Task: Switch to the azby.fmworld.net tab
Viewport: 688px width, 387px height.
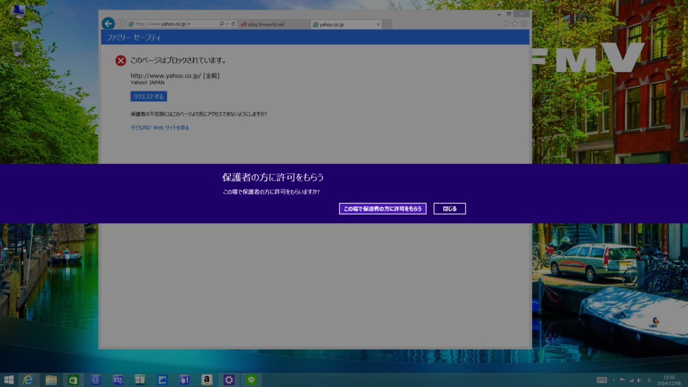Action: click(x=274, y=25)
